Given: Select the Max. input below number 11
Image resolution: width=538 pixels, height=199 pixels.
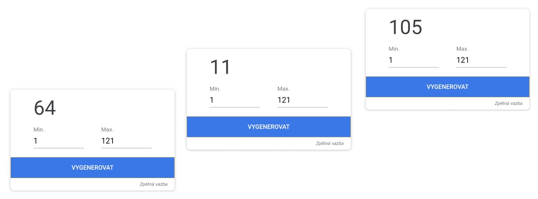Looking at the screenshot, I should pos(302,100).
